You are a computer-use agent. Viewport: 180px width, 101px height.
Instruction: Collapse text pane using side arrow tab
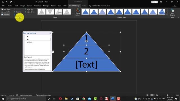tap(53, 52)
